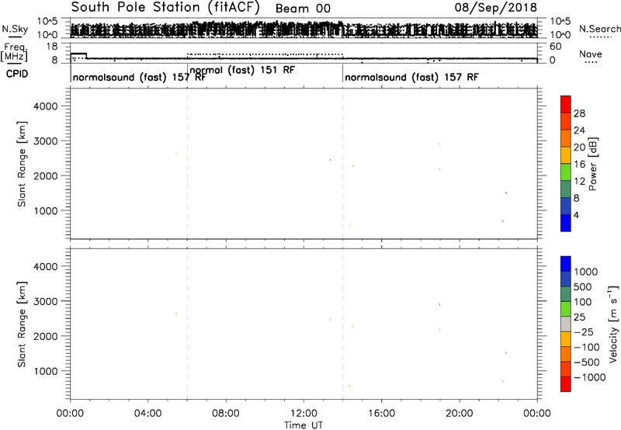
Task: Click the power echo point near 2900 km at 19:00
Action: [x=439, y=144]
